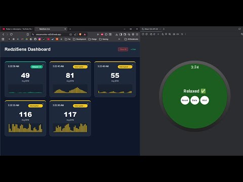This screenshot has width=243, height=182.
Task: Close the 3:22:26 AM session card
Action: 88,104
